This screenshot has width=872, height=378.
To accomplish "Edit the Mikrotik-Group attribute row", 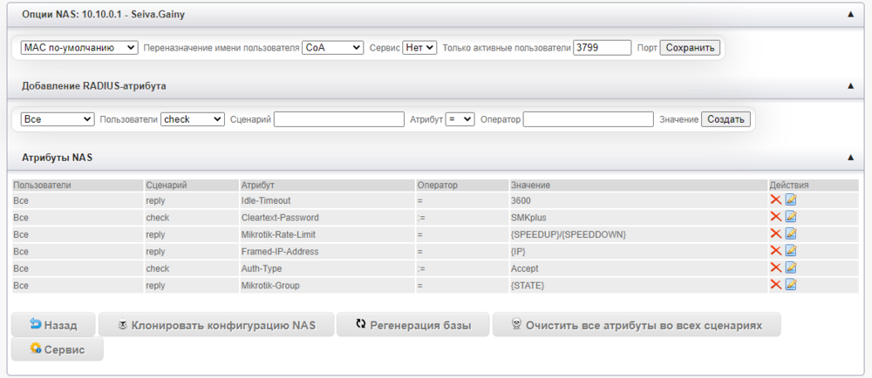I will click(x=791, y=285).
